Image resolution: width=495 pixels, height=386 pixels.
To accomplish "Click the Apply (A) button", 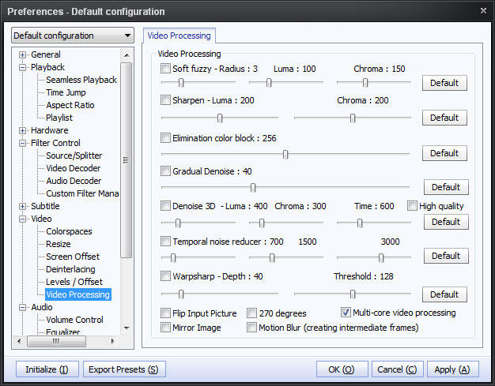I will click(453, 369).
